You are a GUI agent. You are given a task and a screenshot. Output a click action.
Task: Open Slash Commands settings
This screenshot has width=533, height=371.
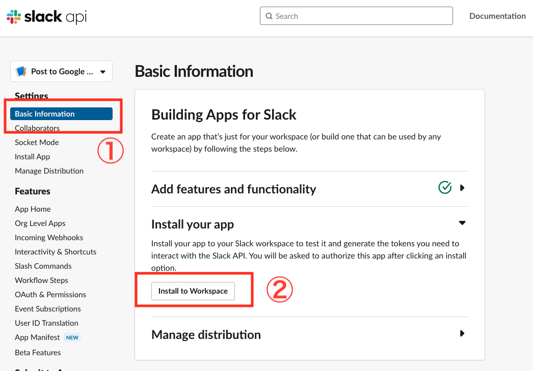pos(43,266)
